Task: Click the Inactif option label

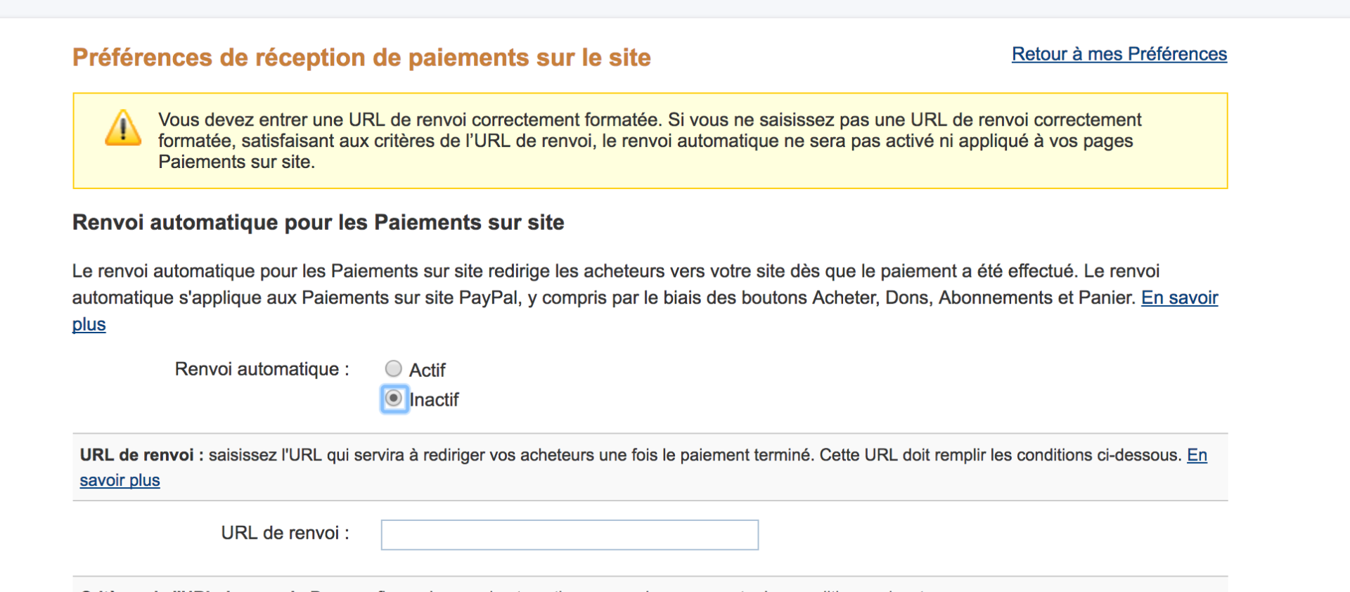Action: coord(434,400)
